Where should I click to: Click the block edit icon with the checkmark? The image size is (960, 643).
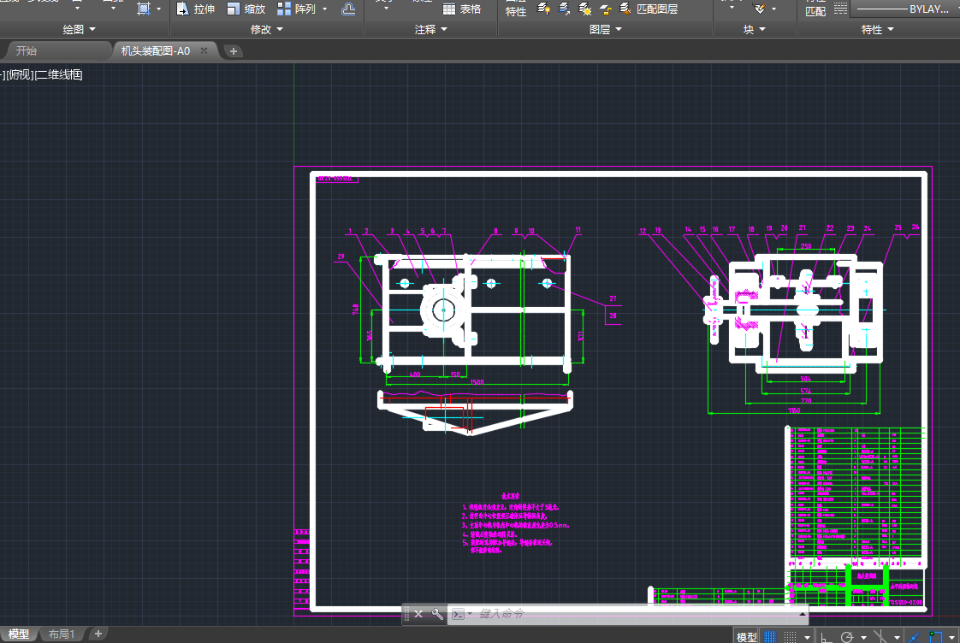(760, 9)
